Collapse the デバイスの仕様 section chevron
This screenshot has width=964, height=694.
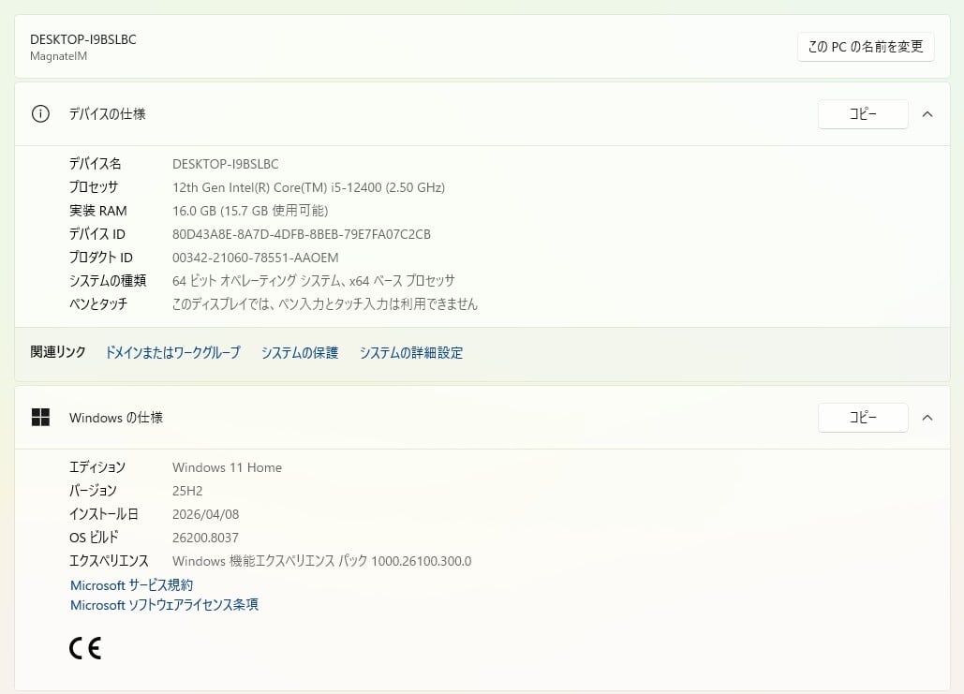[927, 114]
